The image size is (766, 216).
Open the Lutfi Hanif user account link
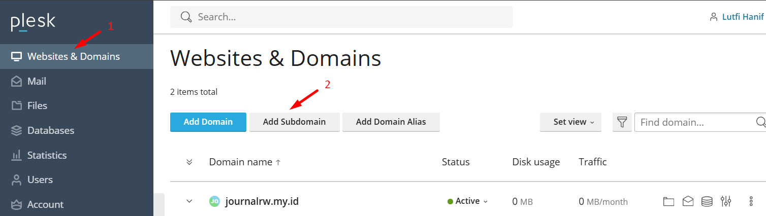tap(737, 17)
